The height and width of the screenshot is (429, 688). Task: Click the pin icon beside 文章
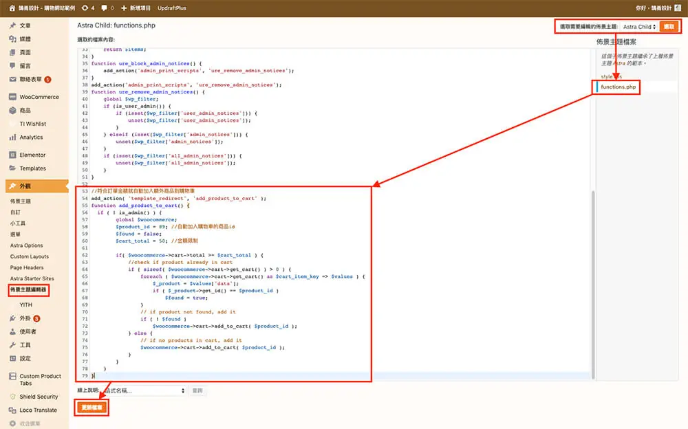pos(12,25)
